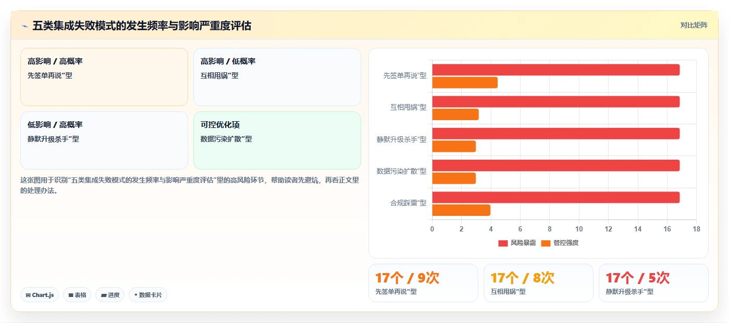Screen dimensions: 729x323
Task: Click 静默升级杀手"型 label under 17个 / 5次
Action: pyautogui.click(x=629, y=292)
